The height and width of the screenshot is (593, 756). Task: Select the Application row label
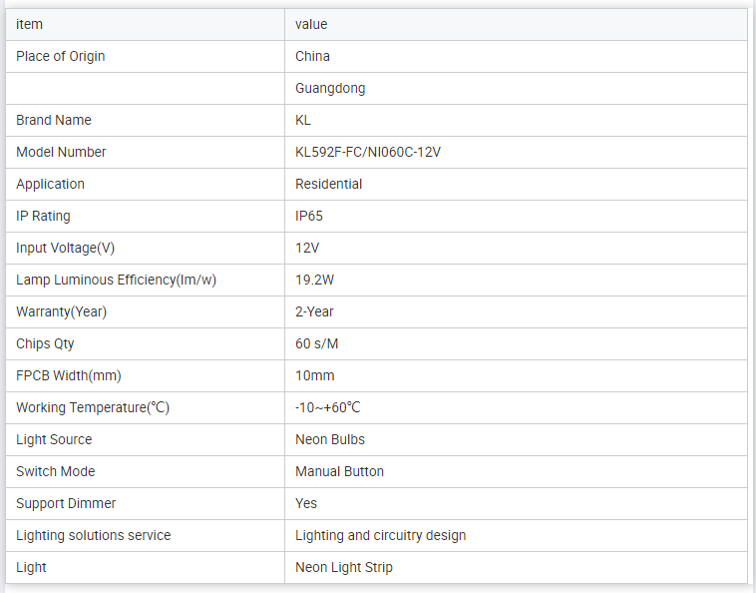point(50,184)
